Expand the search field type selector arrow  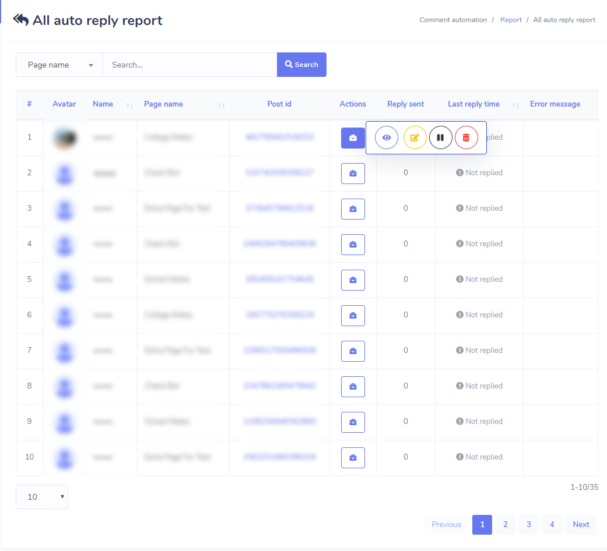click(92, 65)
